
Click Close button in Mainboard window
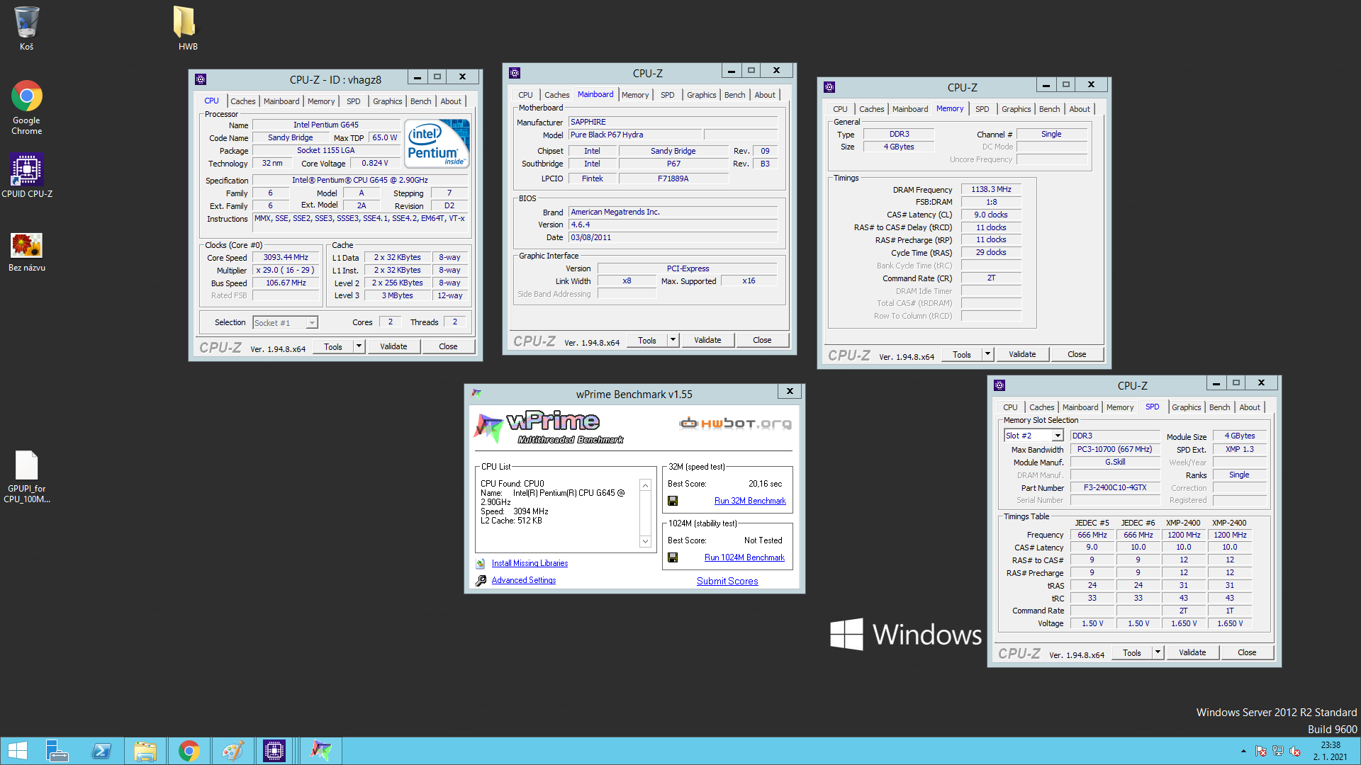pos(762,340)
